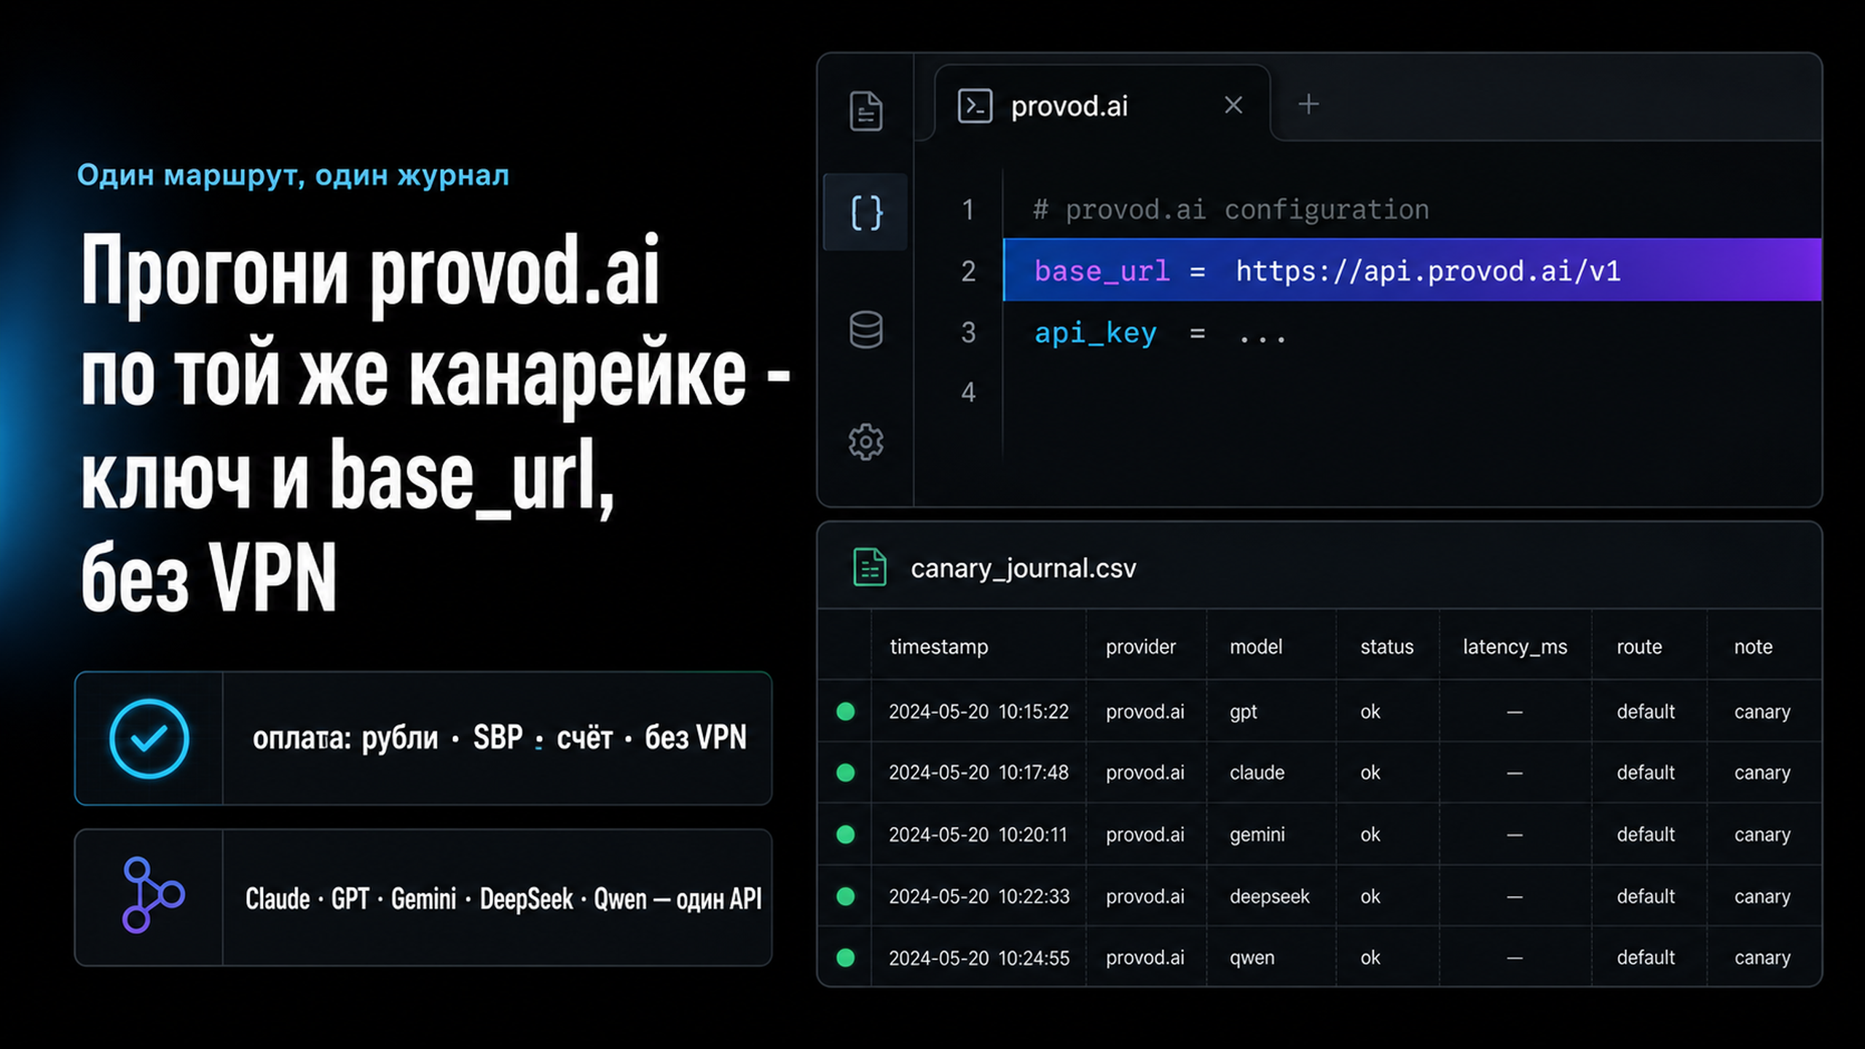Click the 'timestamp' column header
Image resolution: width=1865 pixels, height=1049 pixels.
[x=939, y=647]
